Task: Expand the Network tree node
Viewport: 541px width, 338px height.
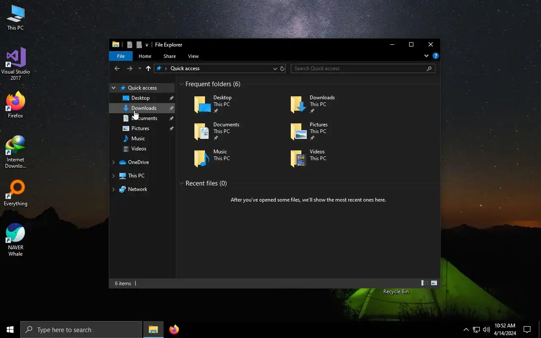Action: pos(113,189)
